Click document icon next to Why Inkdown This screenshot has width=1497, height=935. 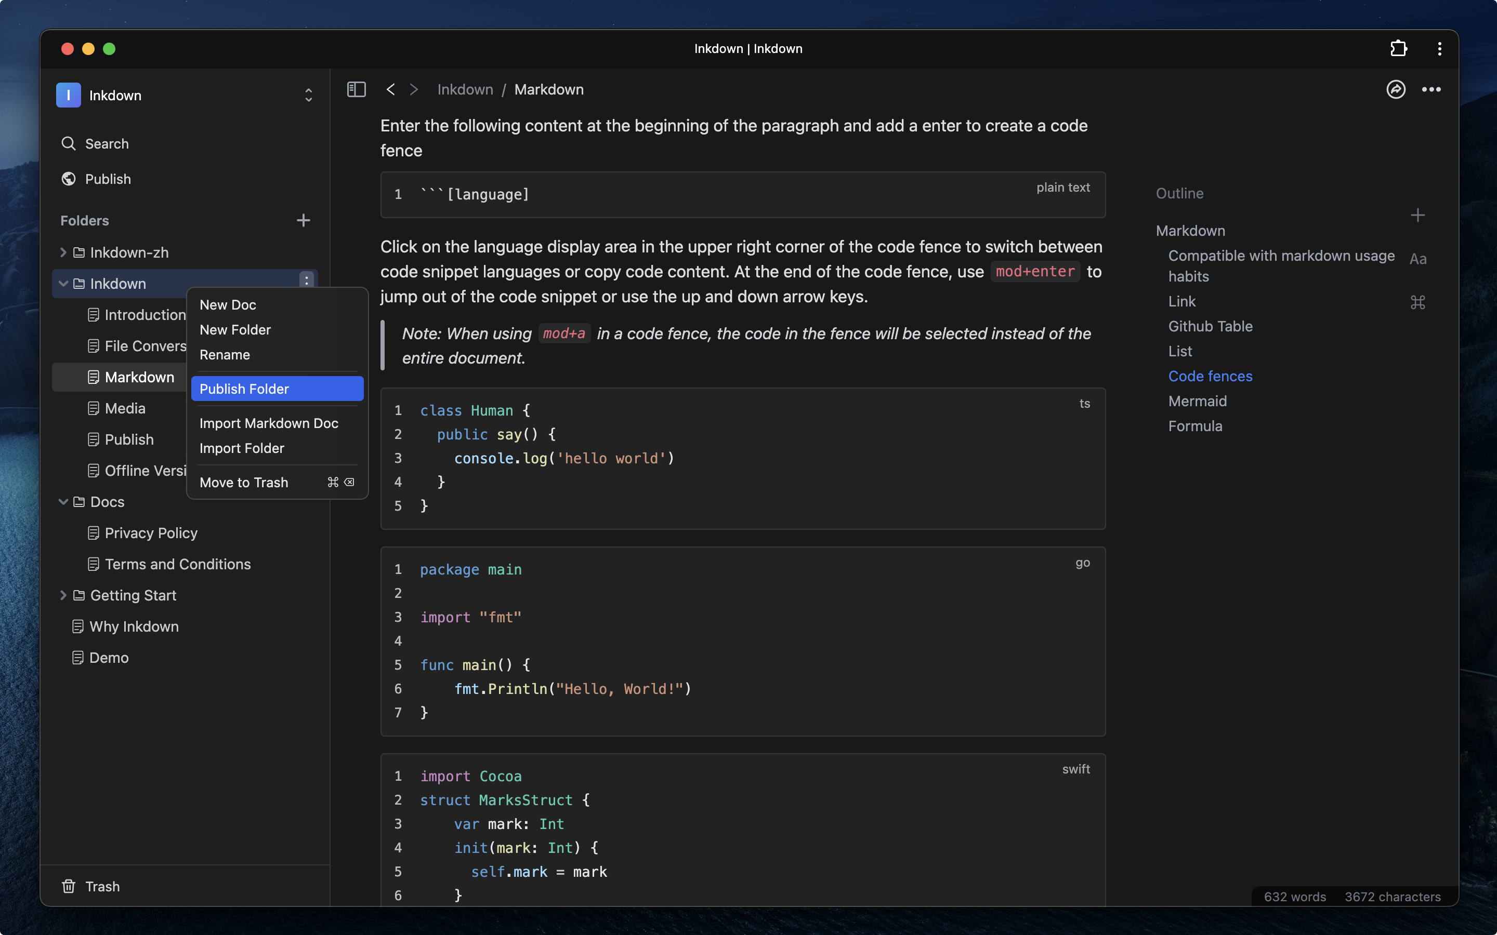point(78,626)
